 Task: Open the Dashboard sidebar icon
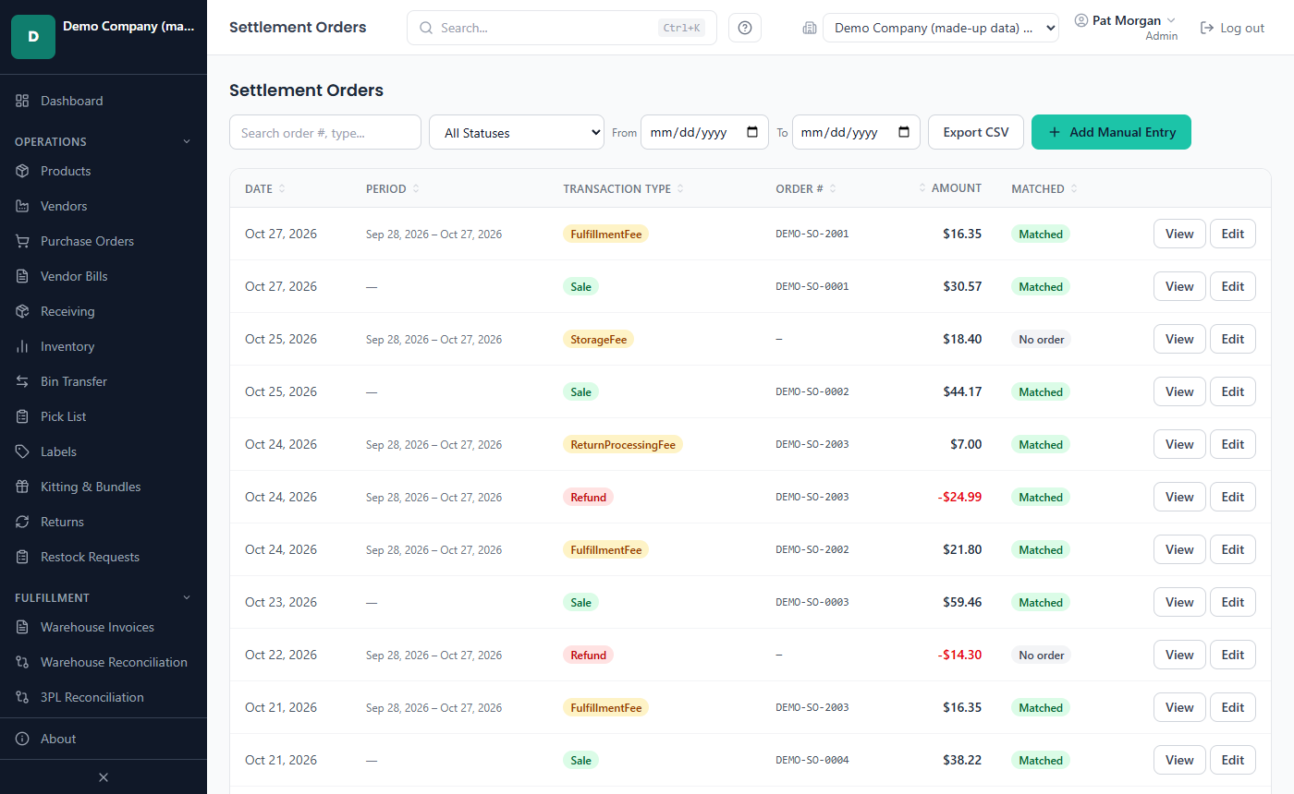tap(22, 101)
